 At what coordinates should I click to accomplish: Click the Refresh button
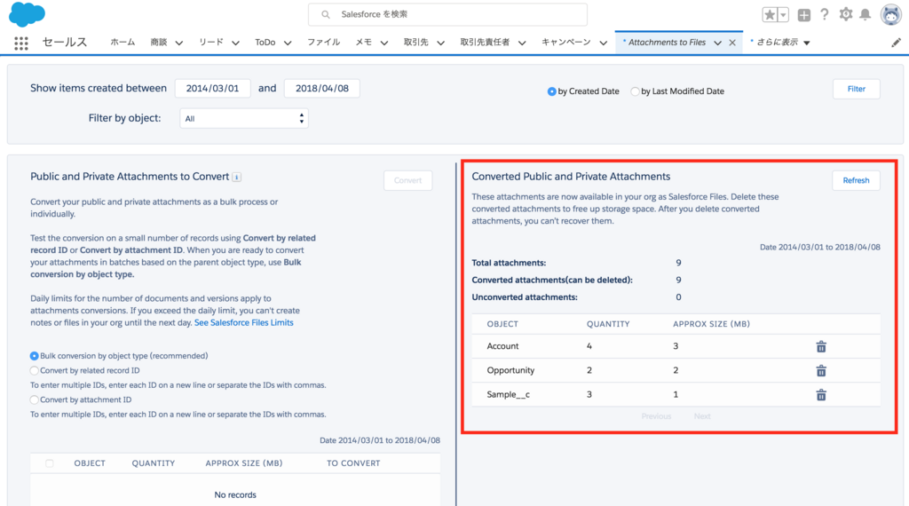(857, 180)
